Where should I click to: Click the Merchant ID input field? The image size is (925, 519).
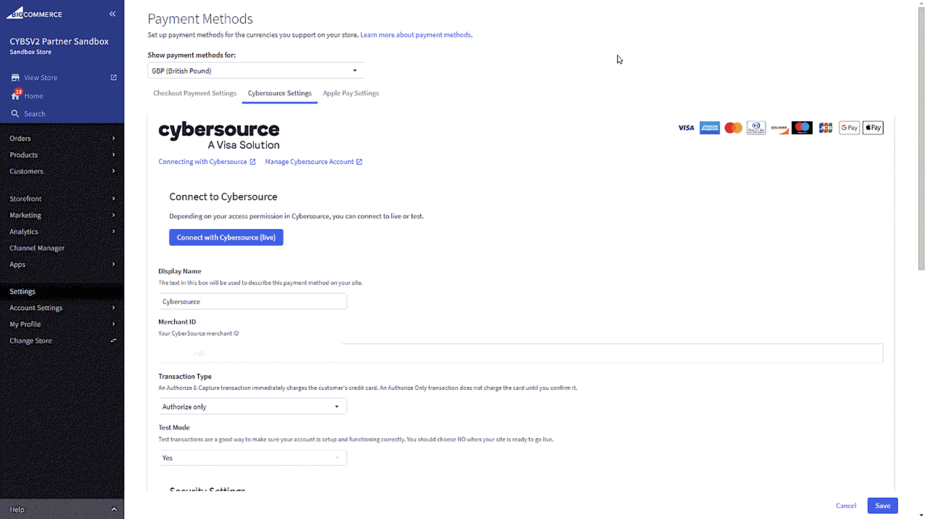[x=521, y=353]
